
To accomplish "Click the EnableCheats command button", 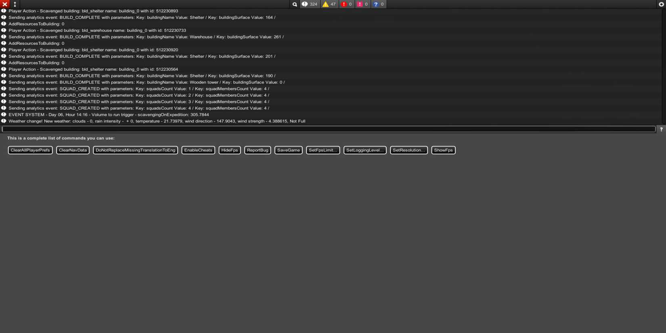I will tap(198, 150).
